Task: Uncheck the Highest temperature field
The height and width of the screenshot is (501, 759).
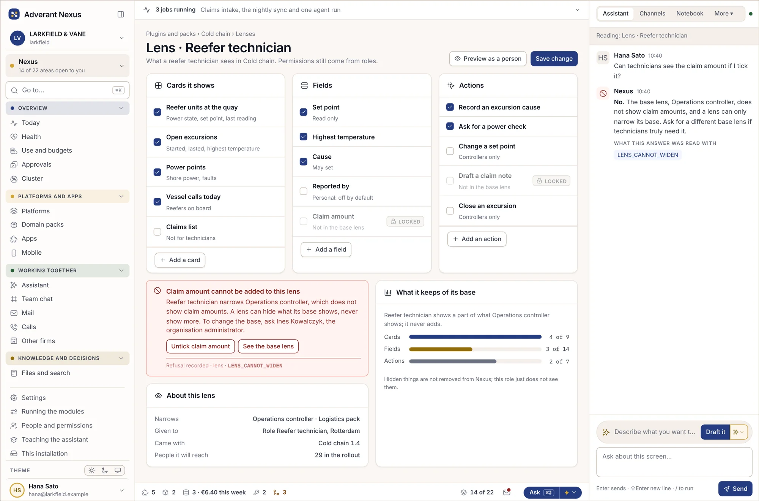Action: (x=303, y=137)
